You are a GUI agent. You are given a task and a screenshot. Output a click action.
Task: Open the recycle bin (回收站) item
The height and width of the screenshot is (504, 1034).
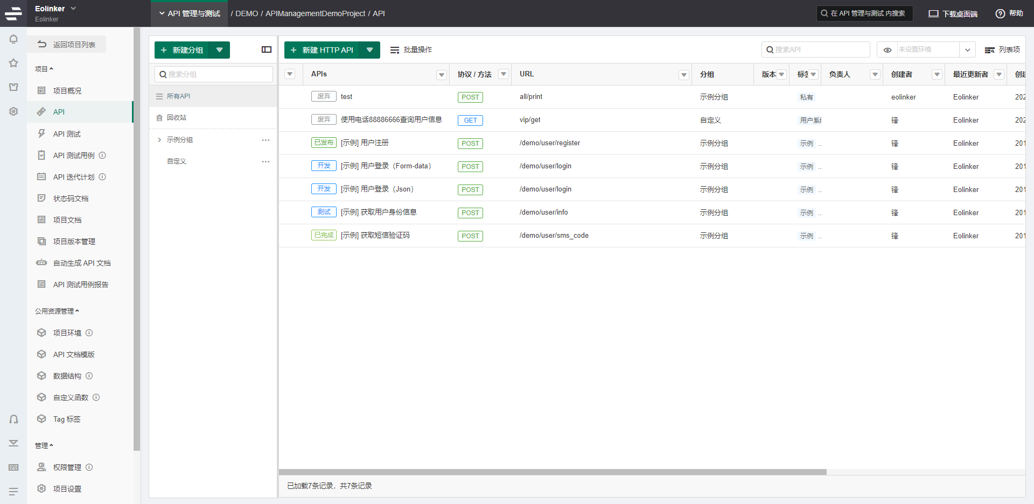click(x=176, y=118)
